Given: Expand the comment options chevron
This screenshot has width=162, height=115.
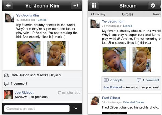Looking at the screenshot, I should (76, 109).
